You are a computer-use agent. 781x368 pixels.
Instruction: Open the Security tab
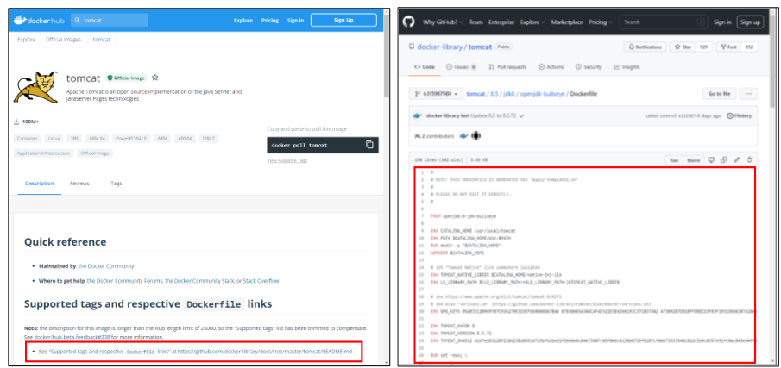589,66
